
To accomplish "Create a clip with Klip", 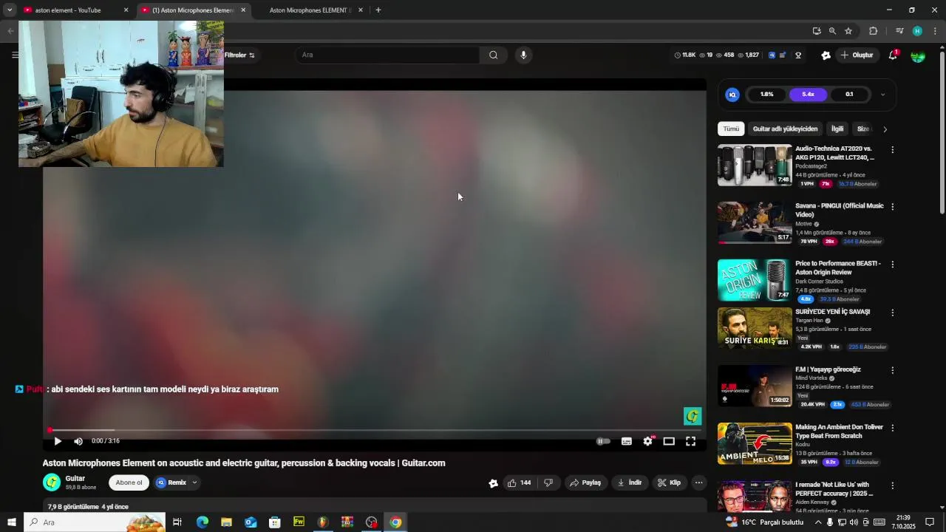I will pos(670,482).
